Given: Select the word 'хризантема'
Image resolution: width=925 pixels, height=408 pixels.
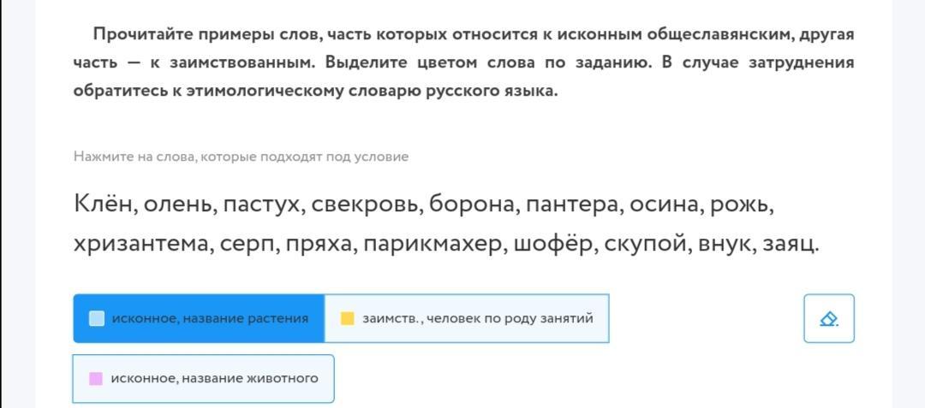Looking at the screenshot, I should pyautogui.click(x=140, y=245).
